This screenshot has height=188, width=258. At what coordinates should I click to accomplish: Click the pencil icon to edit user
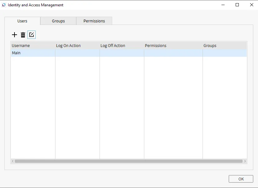click(32, 35)
